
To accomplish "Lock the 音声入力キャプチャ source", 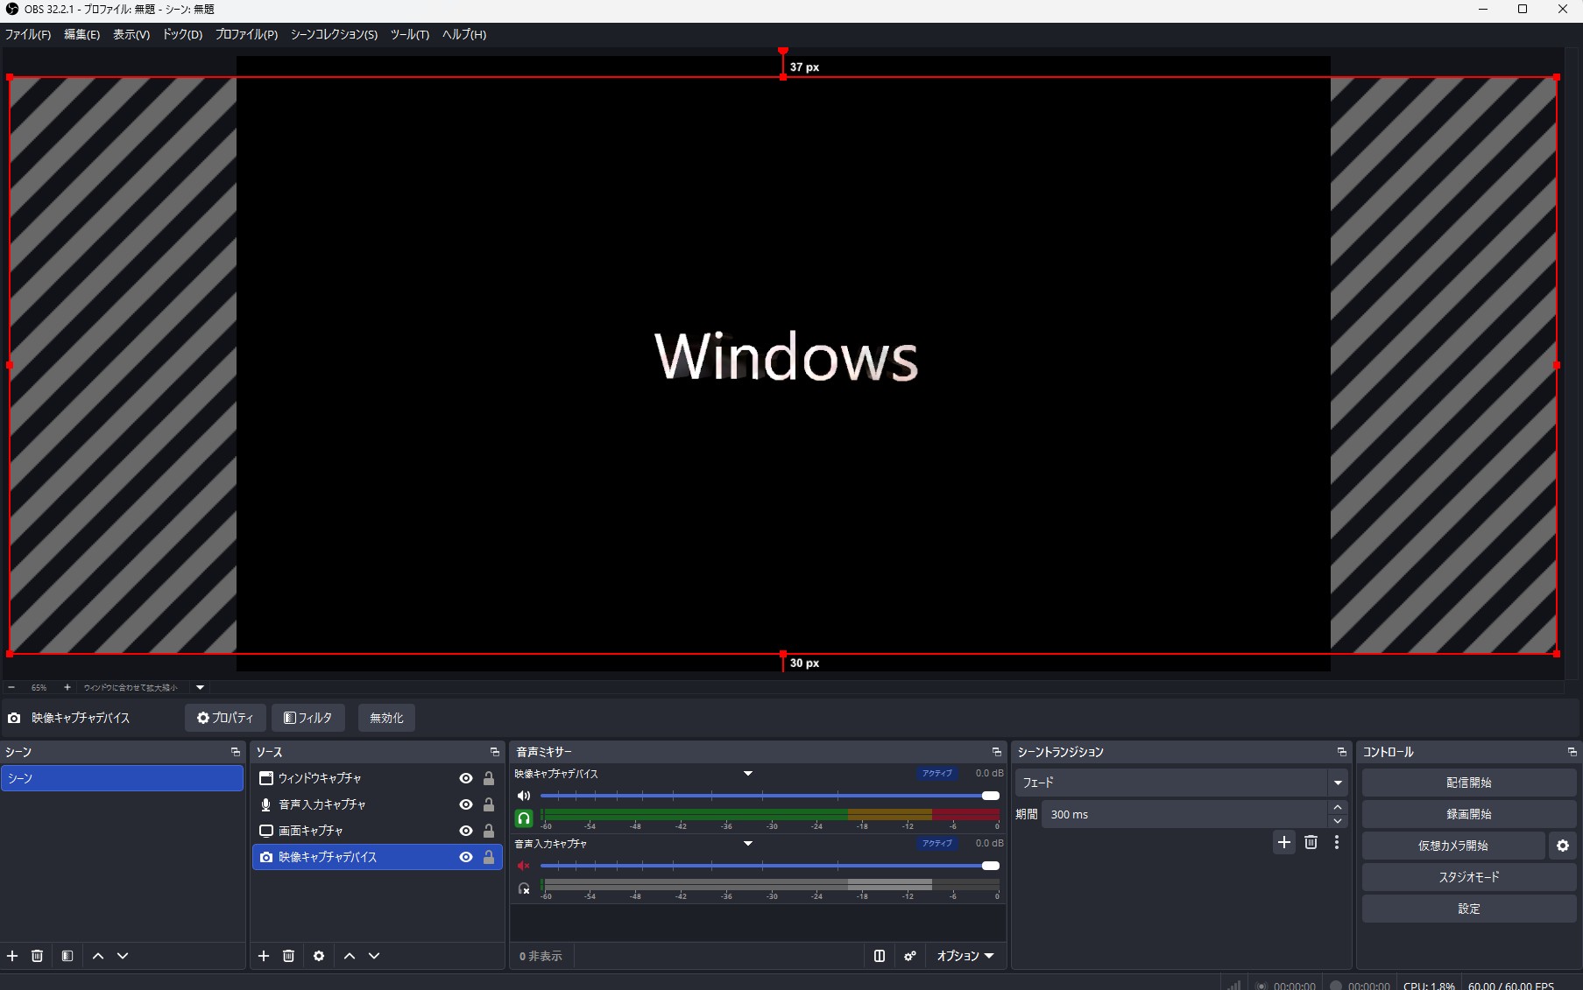I will [489, 804].
